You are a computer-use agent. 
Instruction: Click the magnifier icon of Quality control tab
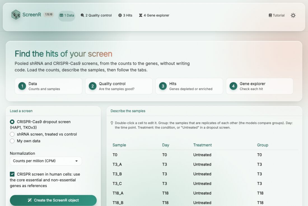[82, 15]
